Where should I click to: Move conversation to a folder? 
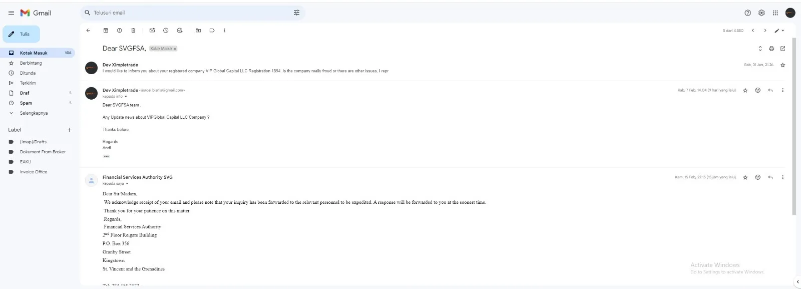pos(198,31)
